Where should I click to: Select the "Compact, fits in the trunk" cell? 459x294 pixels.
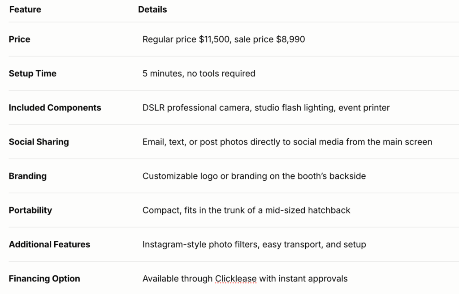coord(247,210)
